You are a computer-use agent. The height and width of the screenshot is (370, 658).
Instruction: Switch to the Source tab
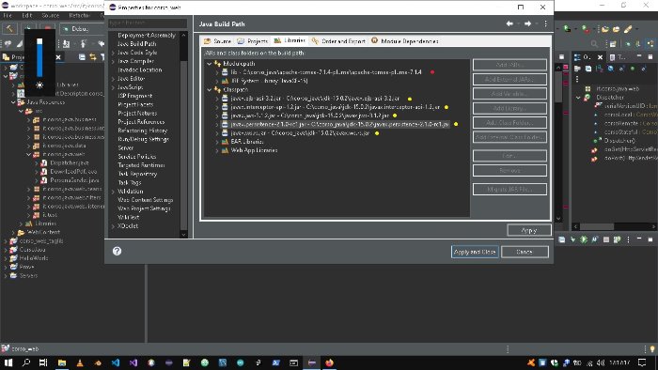point(217,41)
